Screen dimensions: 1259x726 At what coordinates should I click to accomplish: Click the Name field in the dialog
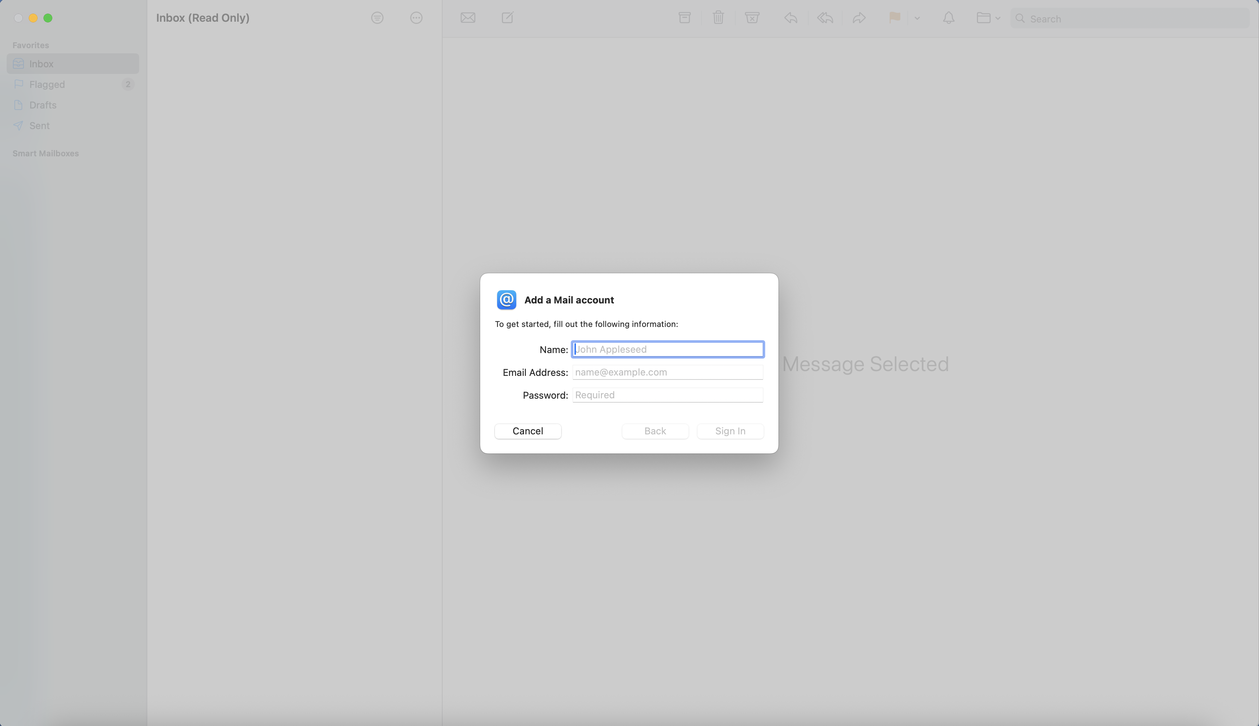pyautogui.click(x=668, y=349)
